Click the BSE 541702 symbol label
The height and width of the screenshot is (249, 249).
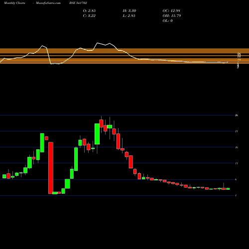coord(78,3)
